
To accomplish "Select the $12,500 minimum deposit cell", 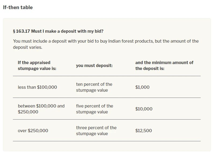I will (x=144, y=131).
